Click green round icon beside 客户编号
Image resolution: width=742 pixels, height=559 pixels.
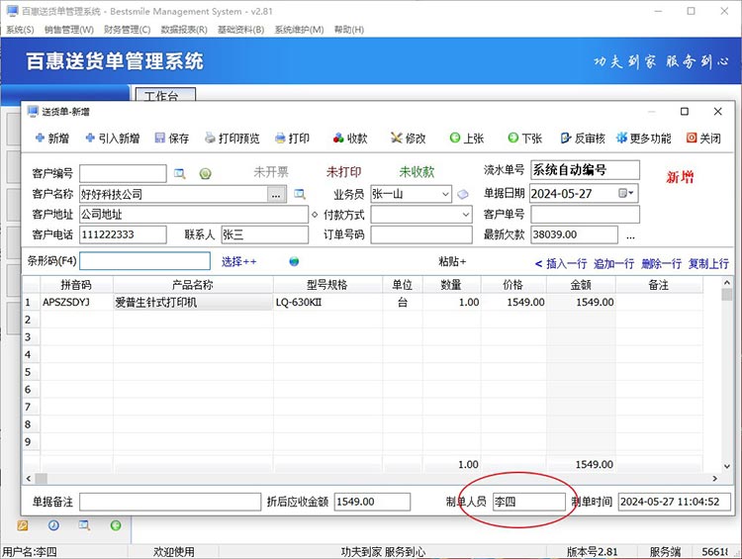pos(205,174)
